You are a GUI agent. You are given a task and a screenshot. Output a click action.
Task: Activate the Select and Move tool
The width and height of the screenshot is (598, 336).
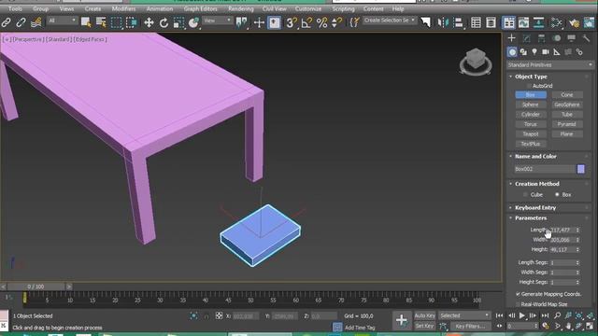[149, 22]
